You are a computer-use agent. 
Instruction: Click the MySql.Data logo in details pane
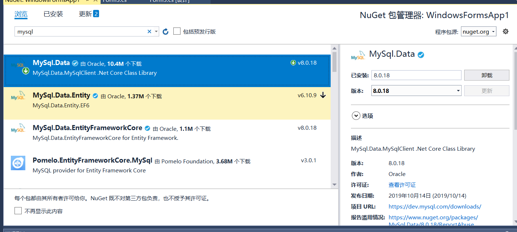(x=358, y=56)
